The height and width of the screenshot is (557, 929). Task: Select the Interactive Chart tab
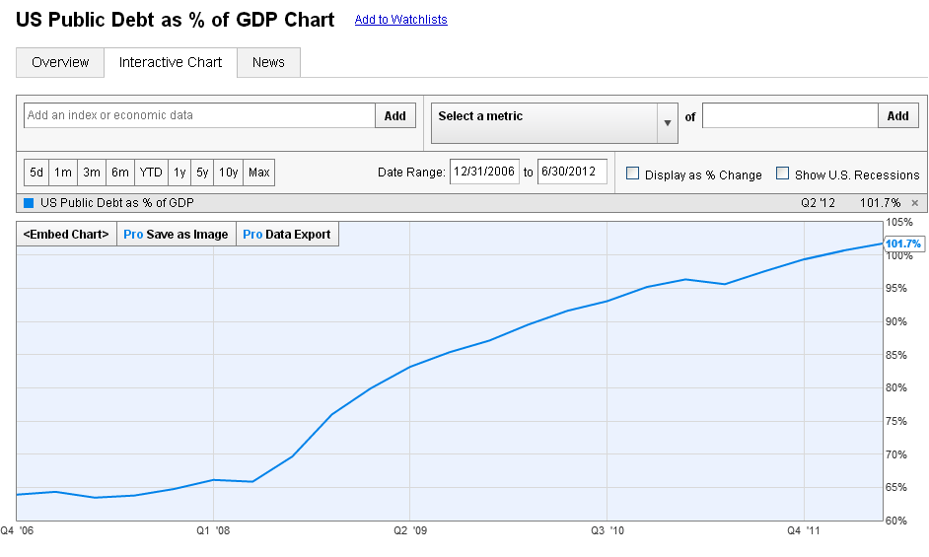tap(171, 62)
